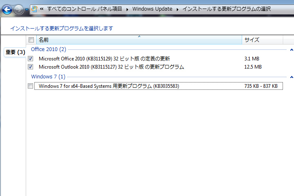Select Microsoft Office 2010 (KB3115129) row text
This screenshot has width=294, height=196.
[x=104, y=59]
